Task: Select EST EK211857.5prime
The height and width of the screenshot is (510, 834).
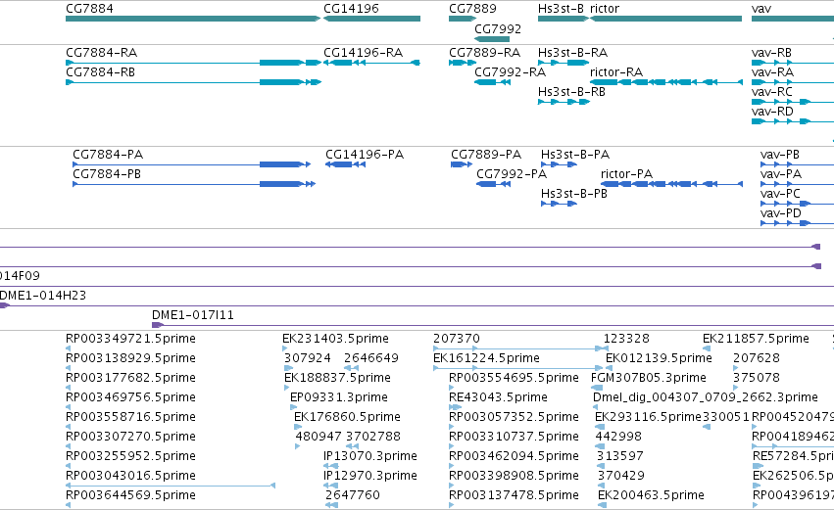Action: click(x=756, y=339)
